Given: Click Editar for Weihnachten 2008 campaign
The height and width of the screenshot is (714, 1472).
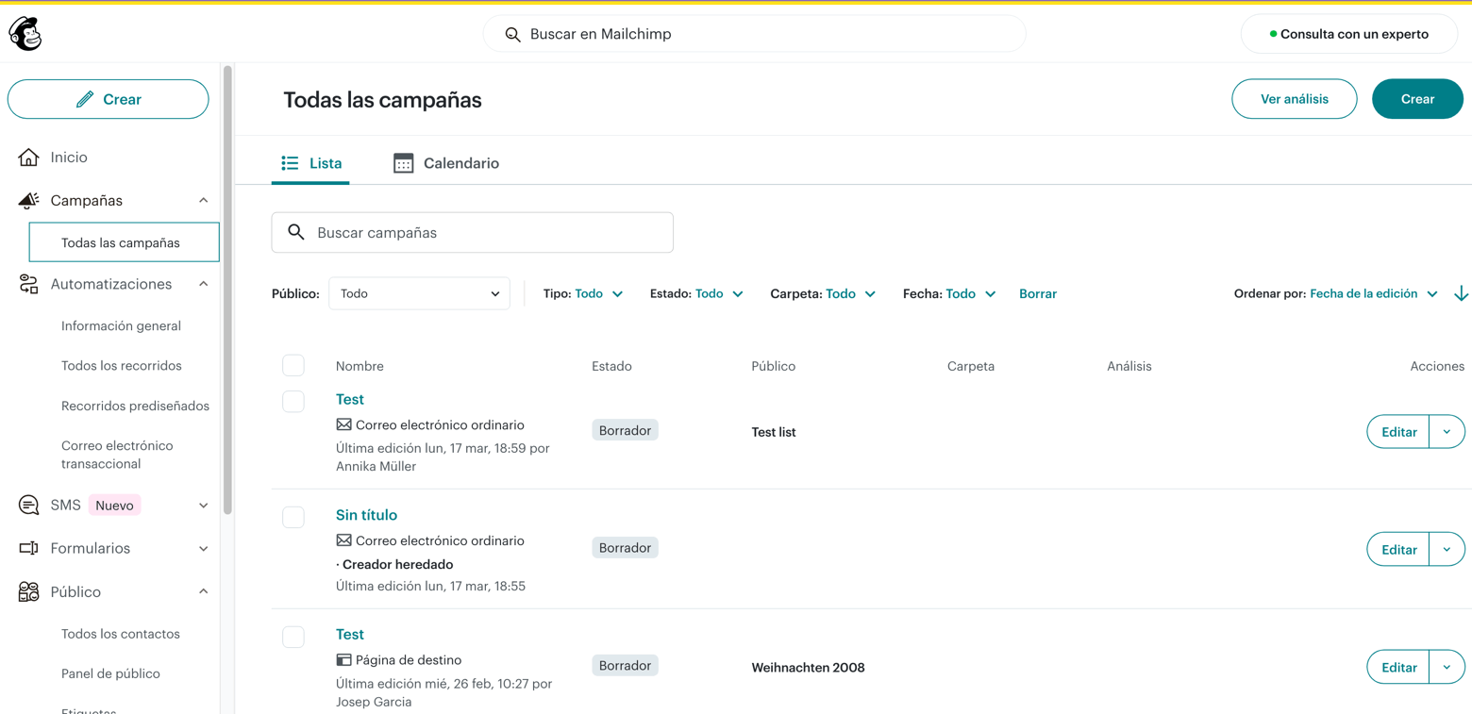Looking at the screenshot, I should click(1398, 667).
